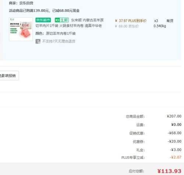Click the 商家：京东自营 merchant label
This screenshot has width=184, height=175.
click(x=21, y=3)
